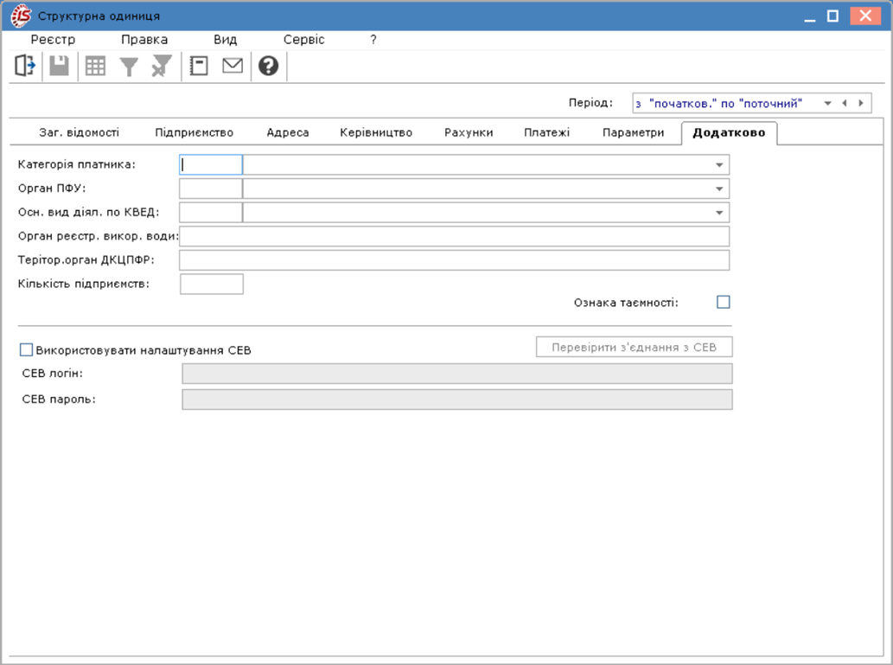
Task: Click the СЕВ логін field
Action: coord(456,374)
